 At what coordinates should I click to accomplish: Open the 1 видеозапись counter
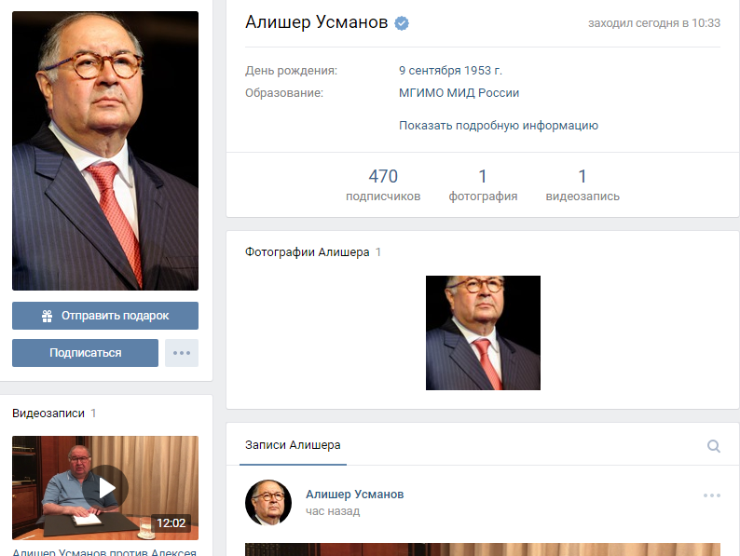coord(582,184)
